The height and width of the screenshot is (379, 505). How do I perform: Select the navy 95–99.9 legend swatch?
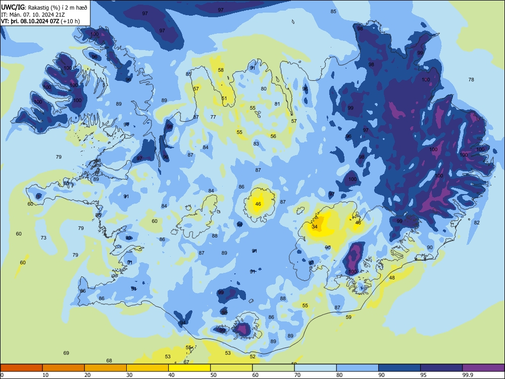point(441,368)
